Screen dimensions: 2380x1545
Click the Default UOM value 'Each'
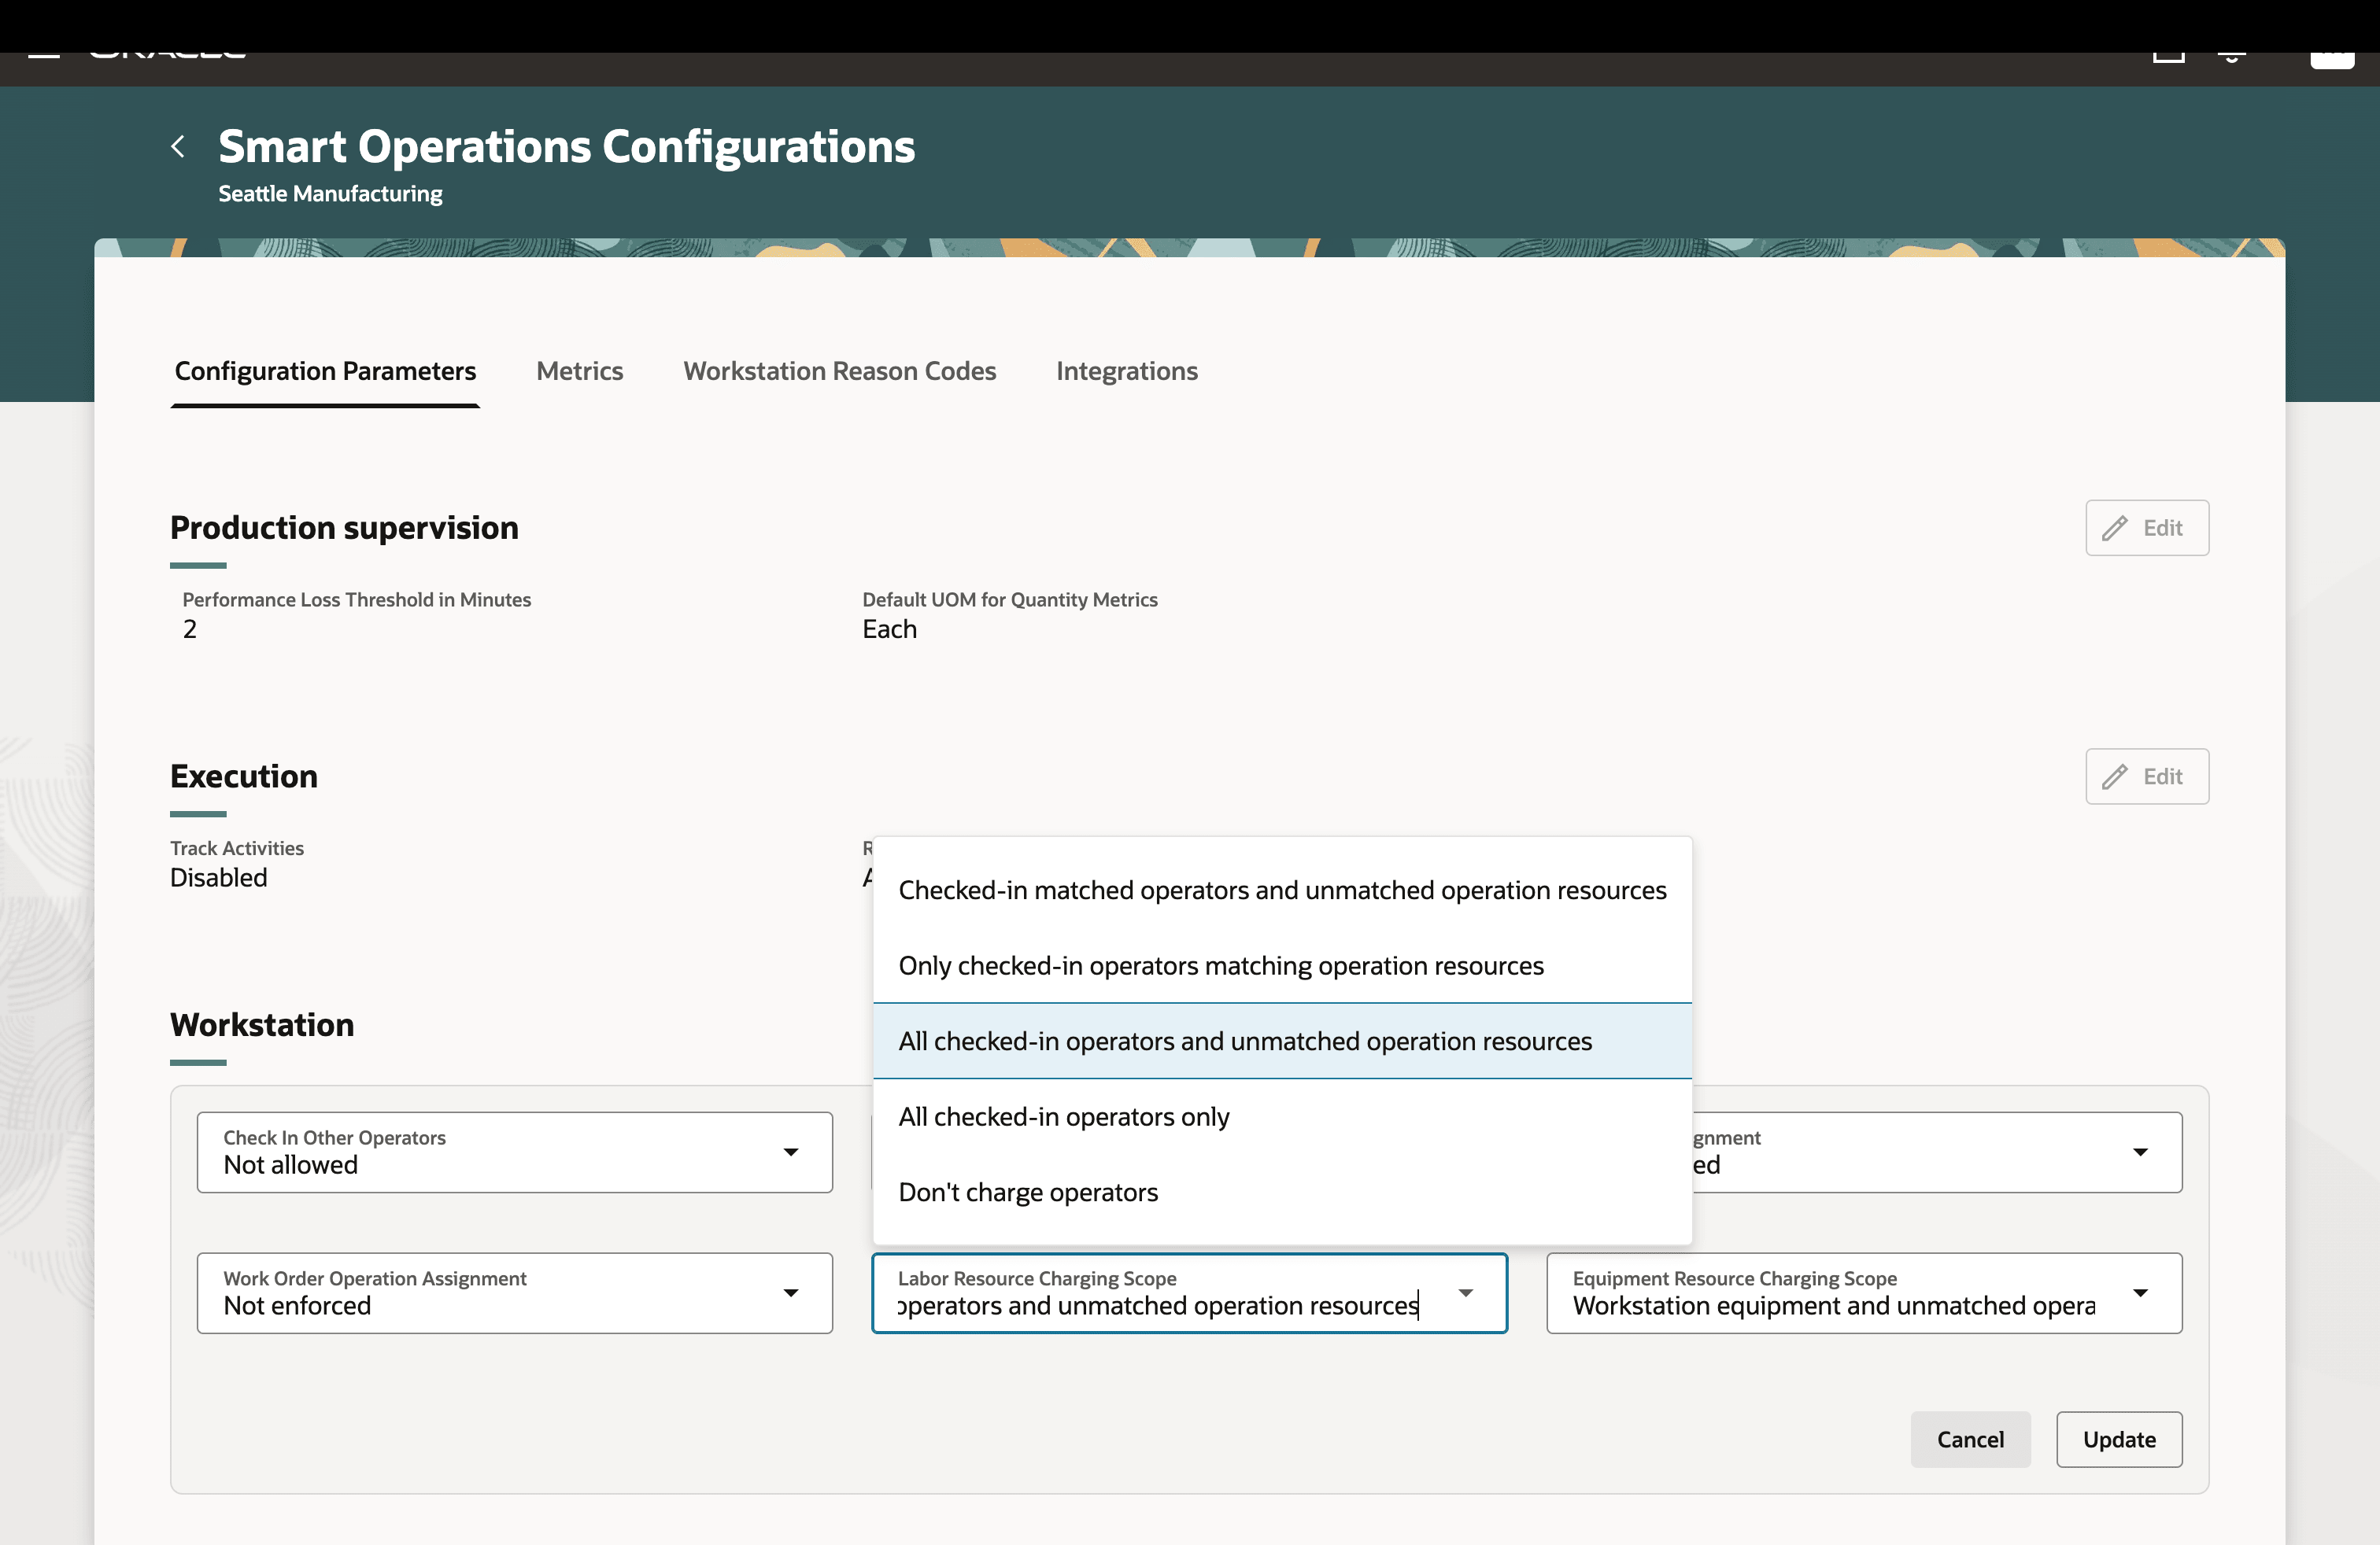click(890, 629)
